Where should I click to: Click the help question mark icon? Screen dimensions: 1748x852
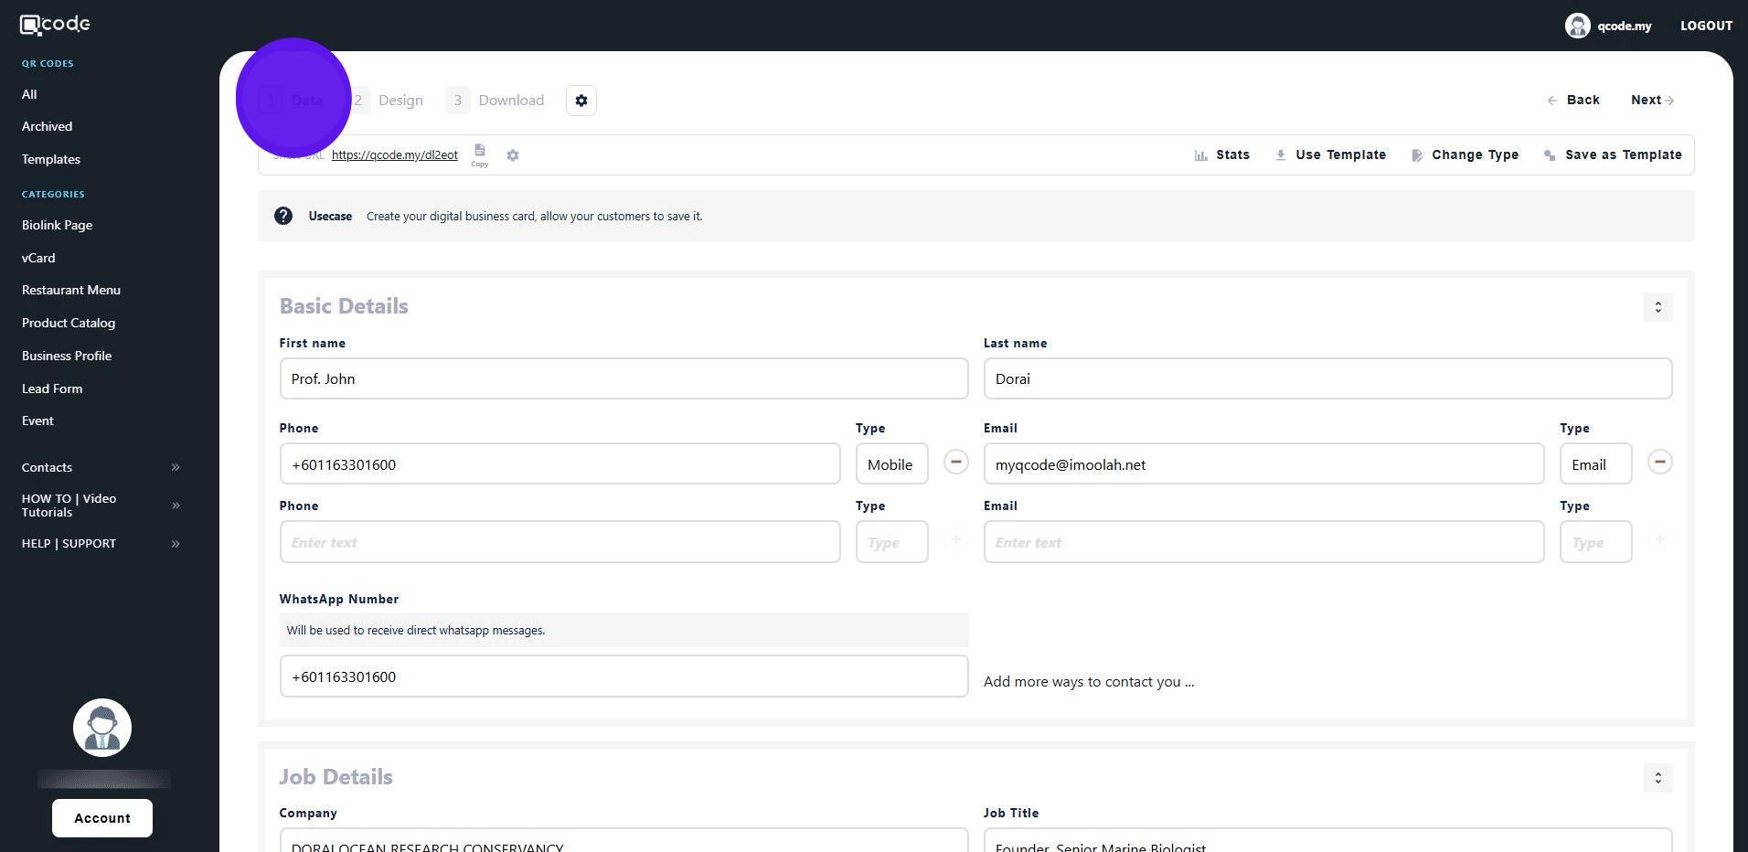coord(283,216)
